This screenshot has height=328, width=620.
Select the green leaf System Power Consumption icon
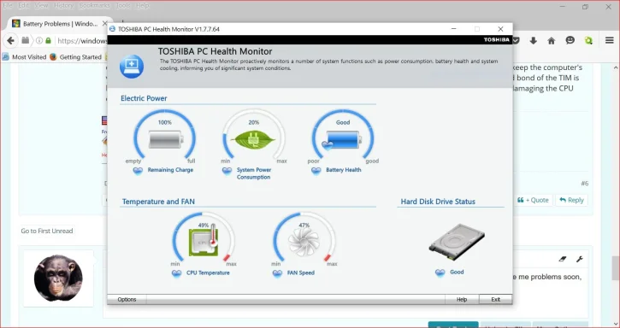point(253,139)
